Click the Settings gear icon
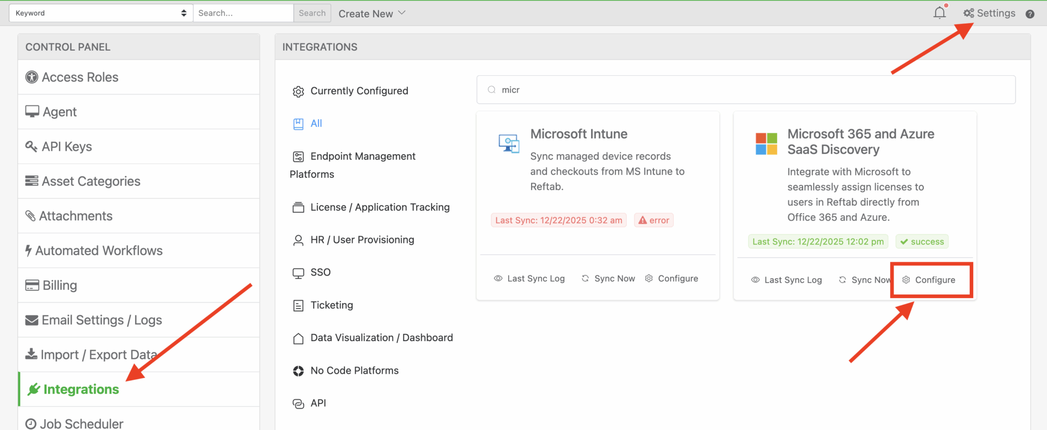The image size is (1047, 430). point(969,13)
